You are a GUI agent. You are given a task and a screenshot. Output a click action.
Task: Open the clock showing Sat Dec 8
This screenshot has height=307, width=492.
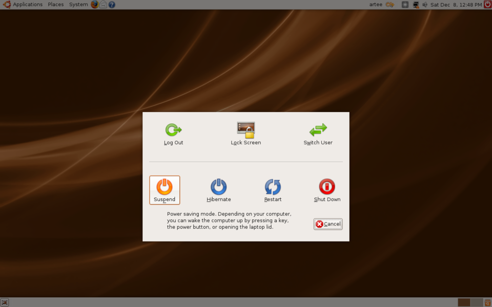pos(456,5)
